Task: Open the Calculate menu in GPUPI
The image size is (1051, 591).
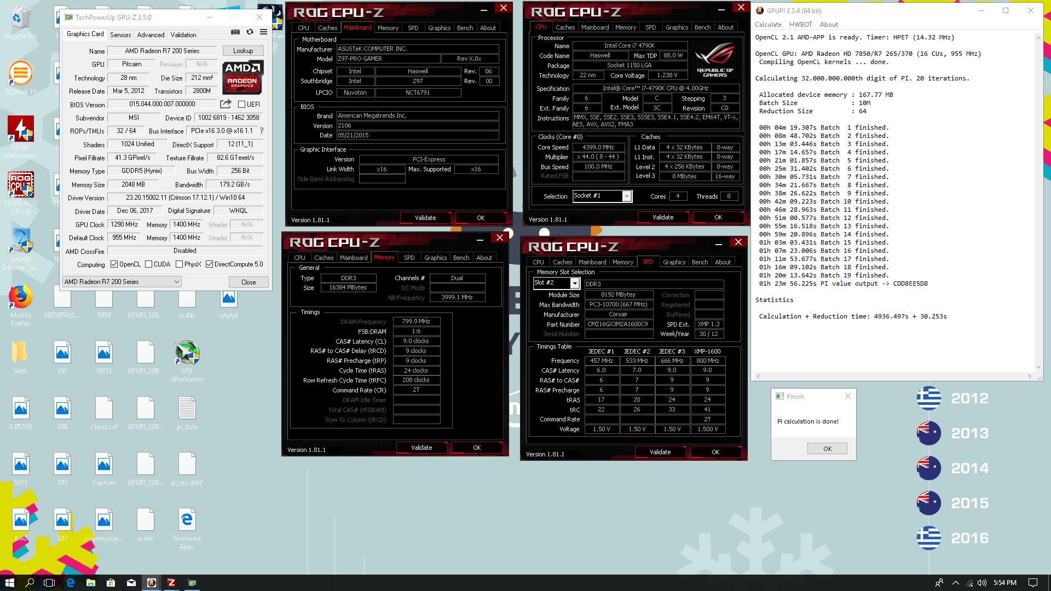Action: [x=768, y=25]
